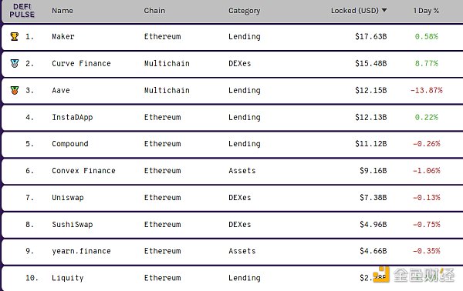Click the bronze medal icon beside Aave

15,90
